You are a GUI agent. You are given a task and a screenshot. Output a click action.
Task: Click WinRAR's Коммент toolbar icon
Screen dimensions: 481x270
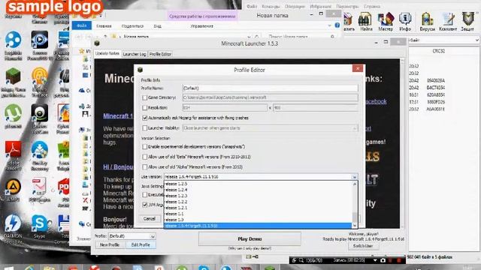(x=448, y=22)
